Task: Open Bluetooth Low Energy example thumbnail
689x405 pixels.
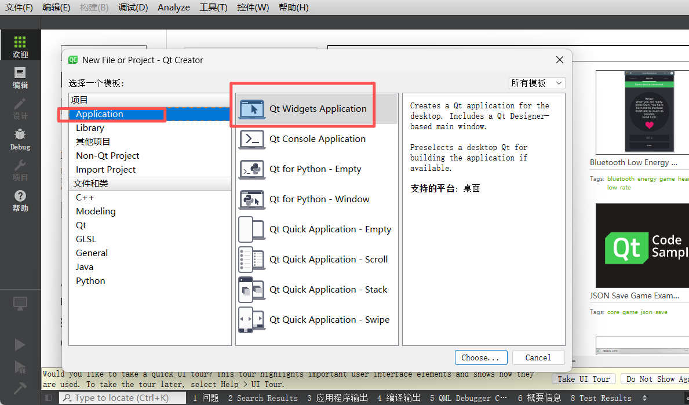Action: pos(643,112)
